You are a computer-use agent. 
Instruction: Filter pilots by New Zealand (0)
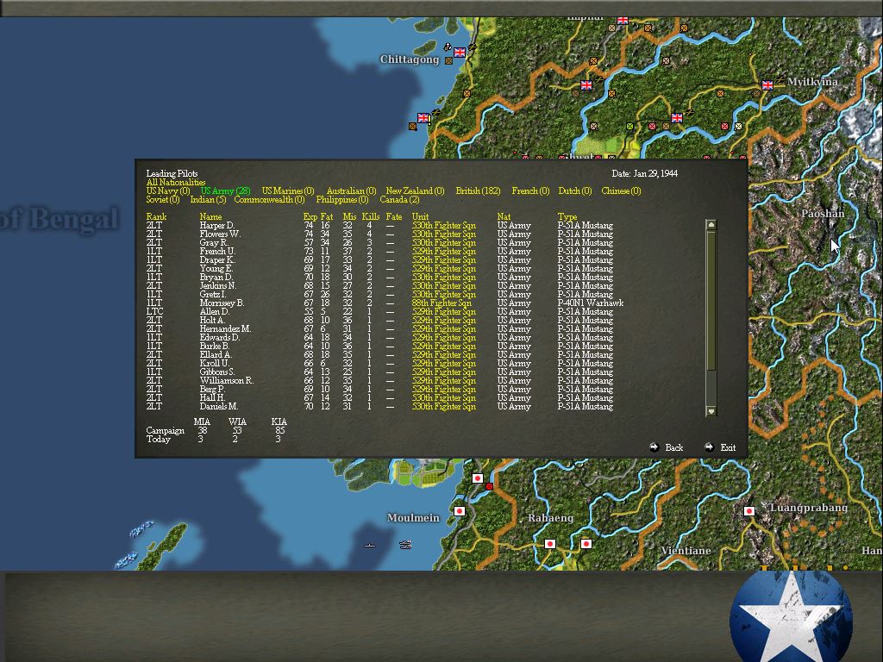click(x=415, y=190)
